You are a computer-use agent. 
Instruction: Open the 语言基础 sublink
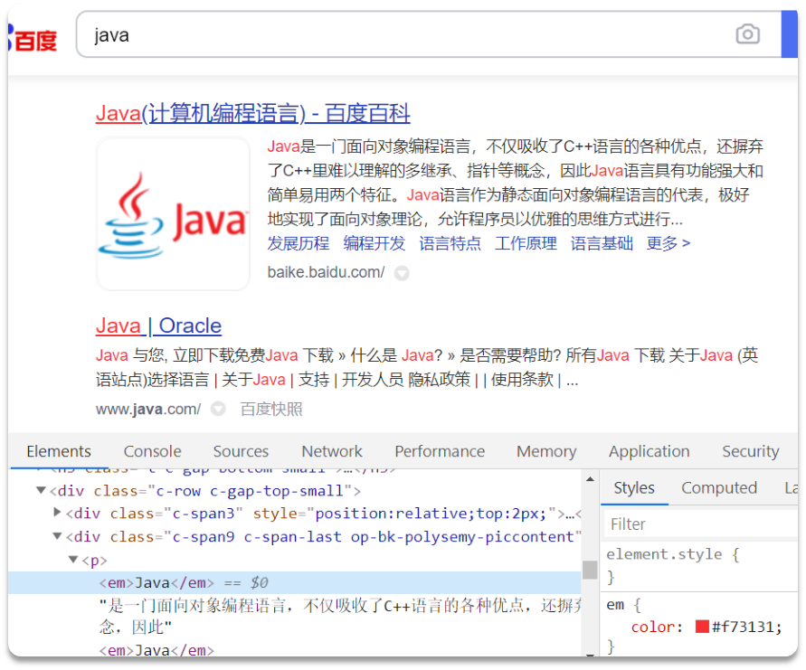pos(602,243)
